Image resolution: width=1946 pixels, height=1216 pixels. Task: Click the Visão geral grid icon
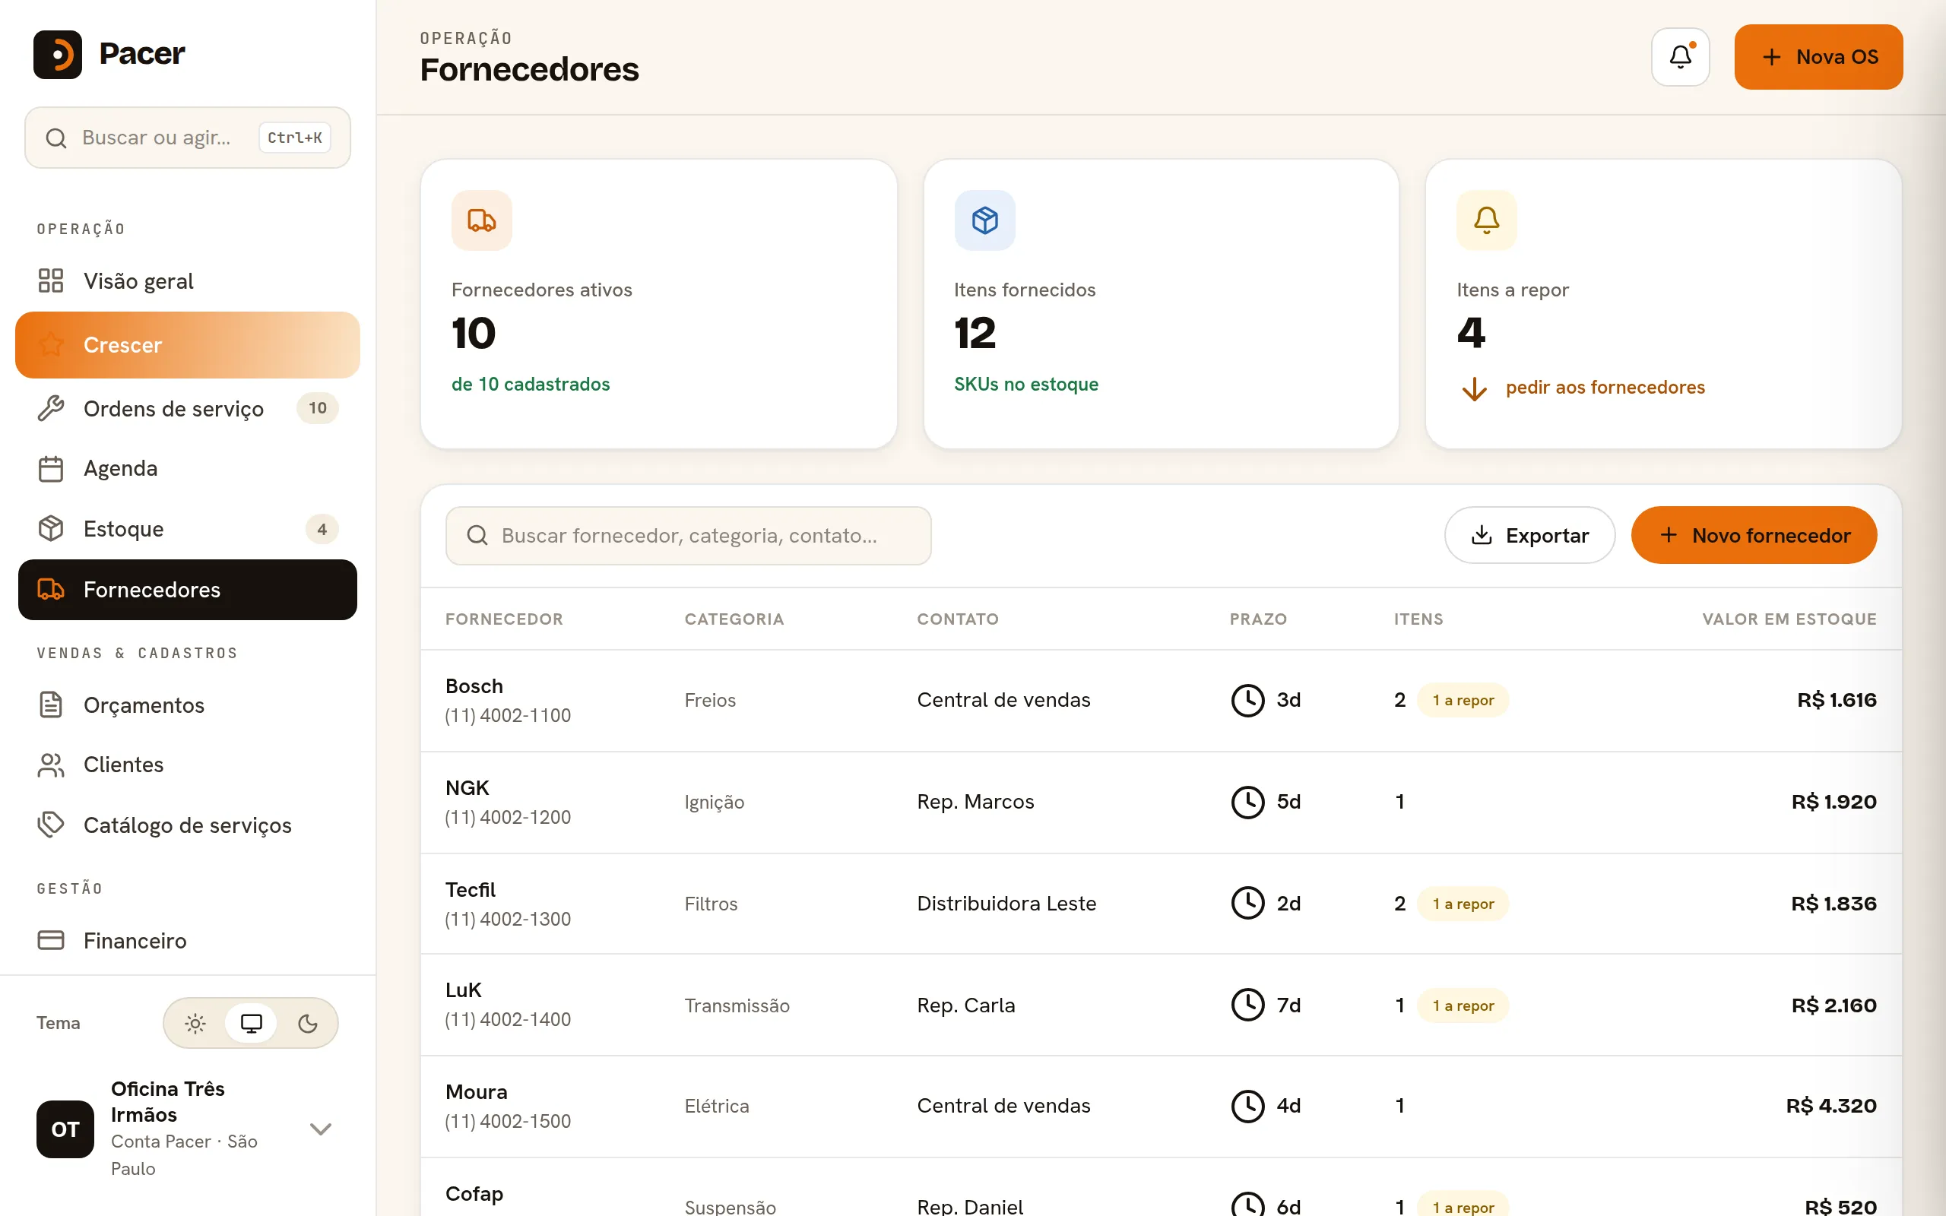51,280
